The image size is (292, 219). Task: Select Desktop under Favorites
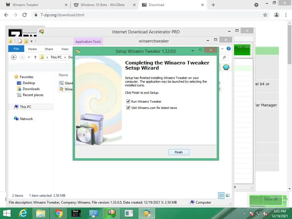click(29, 83)
